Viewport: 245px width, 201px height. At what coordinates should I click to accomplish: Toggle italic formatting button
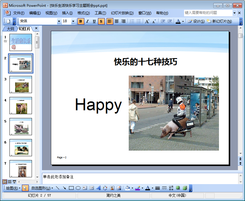87,21
